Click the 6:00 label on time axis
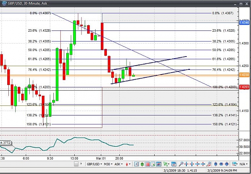 (x=26, y=158)
